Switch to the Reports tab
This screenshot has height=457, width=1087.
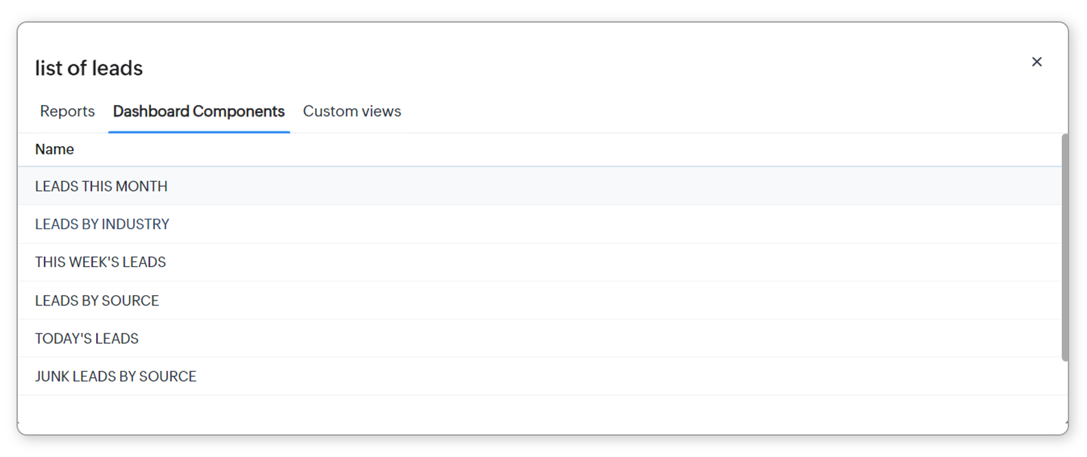pos(67,111)
